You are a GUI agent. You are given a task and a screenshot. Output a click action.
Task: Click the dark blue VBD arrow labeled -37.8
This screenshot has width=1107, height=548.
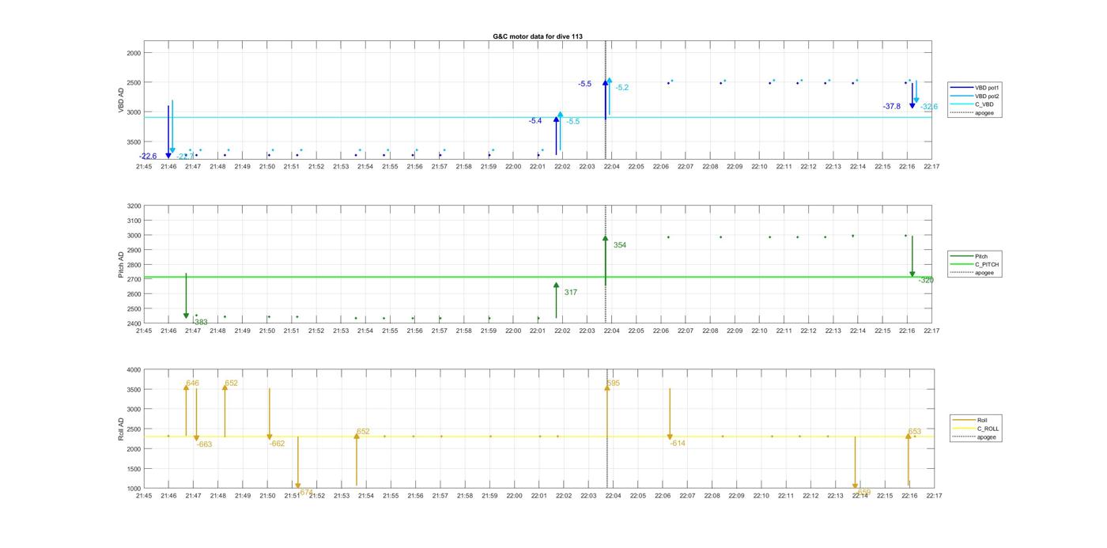coord(912,95)
